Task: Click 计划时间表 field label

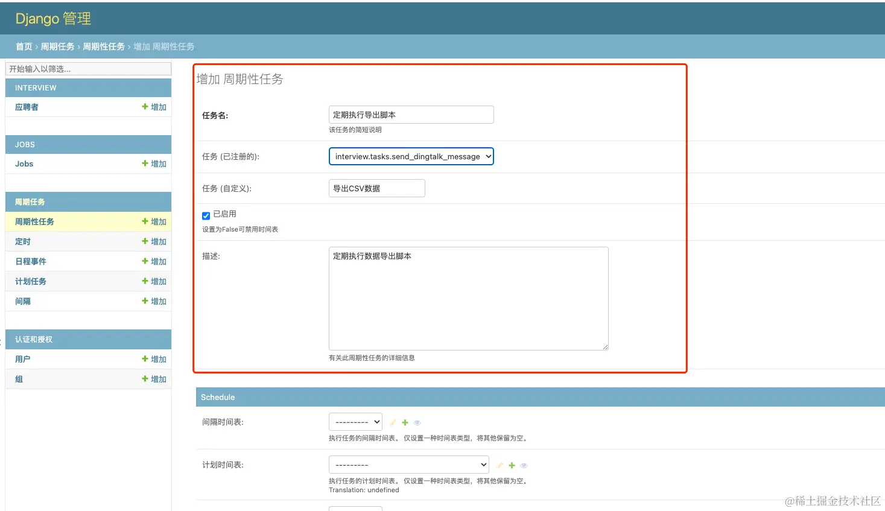Action: (223, 465)
